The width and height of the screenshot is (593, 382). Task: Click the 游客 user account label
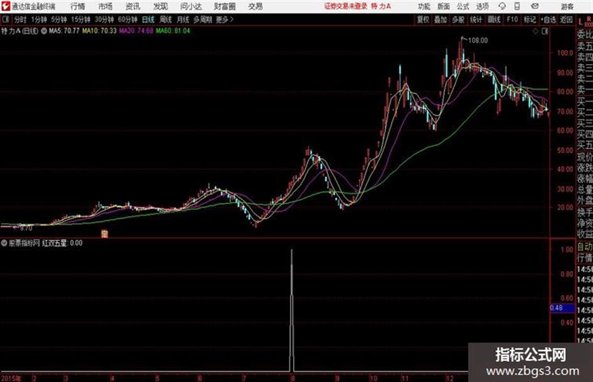pyautogui.click(x=567, y=6)
